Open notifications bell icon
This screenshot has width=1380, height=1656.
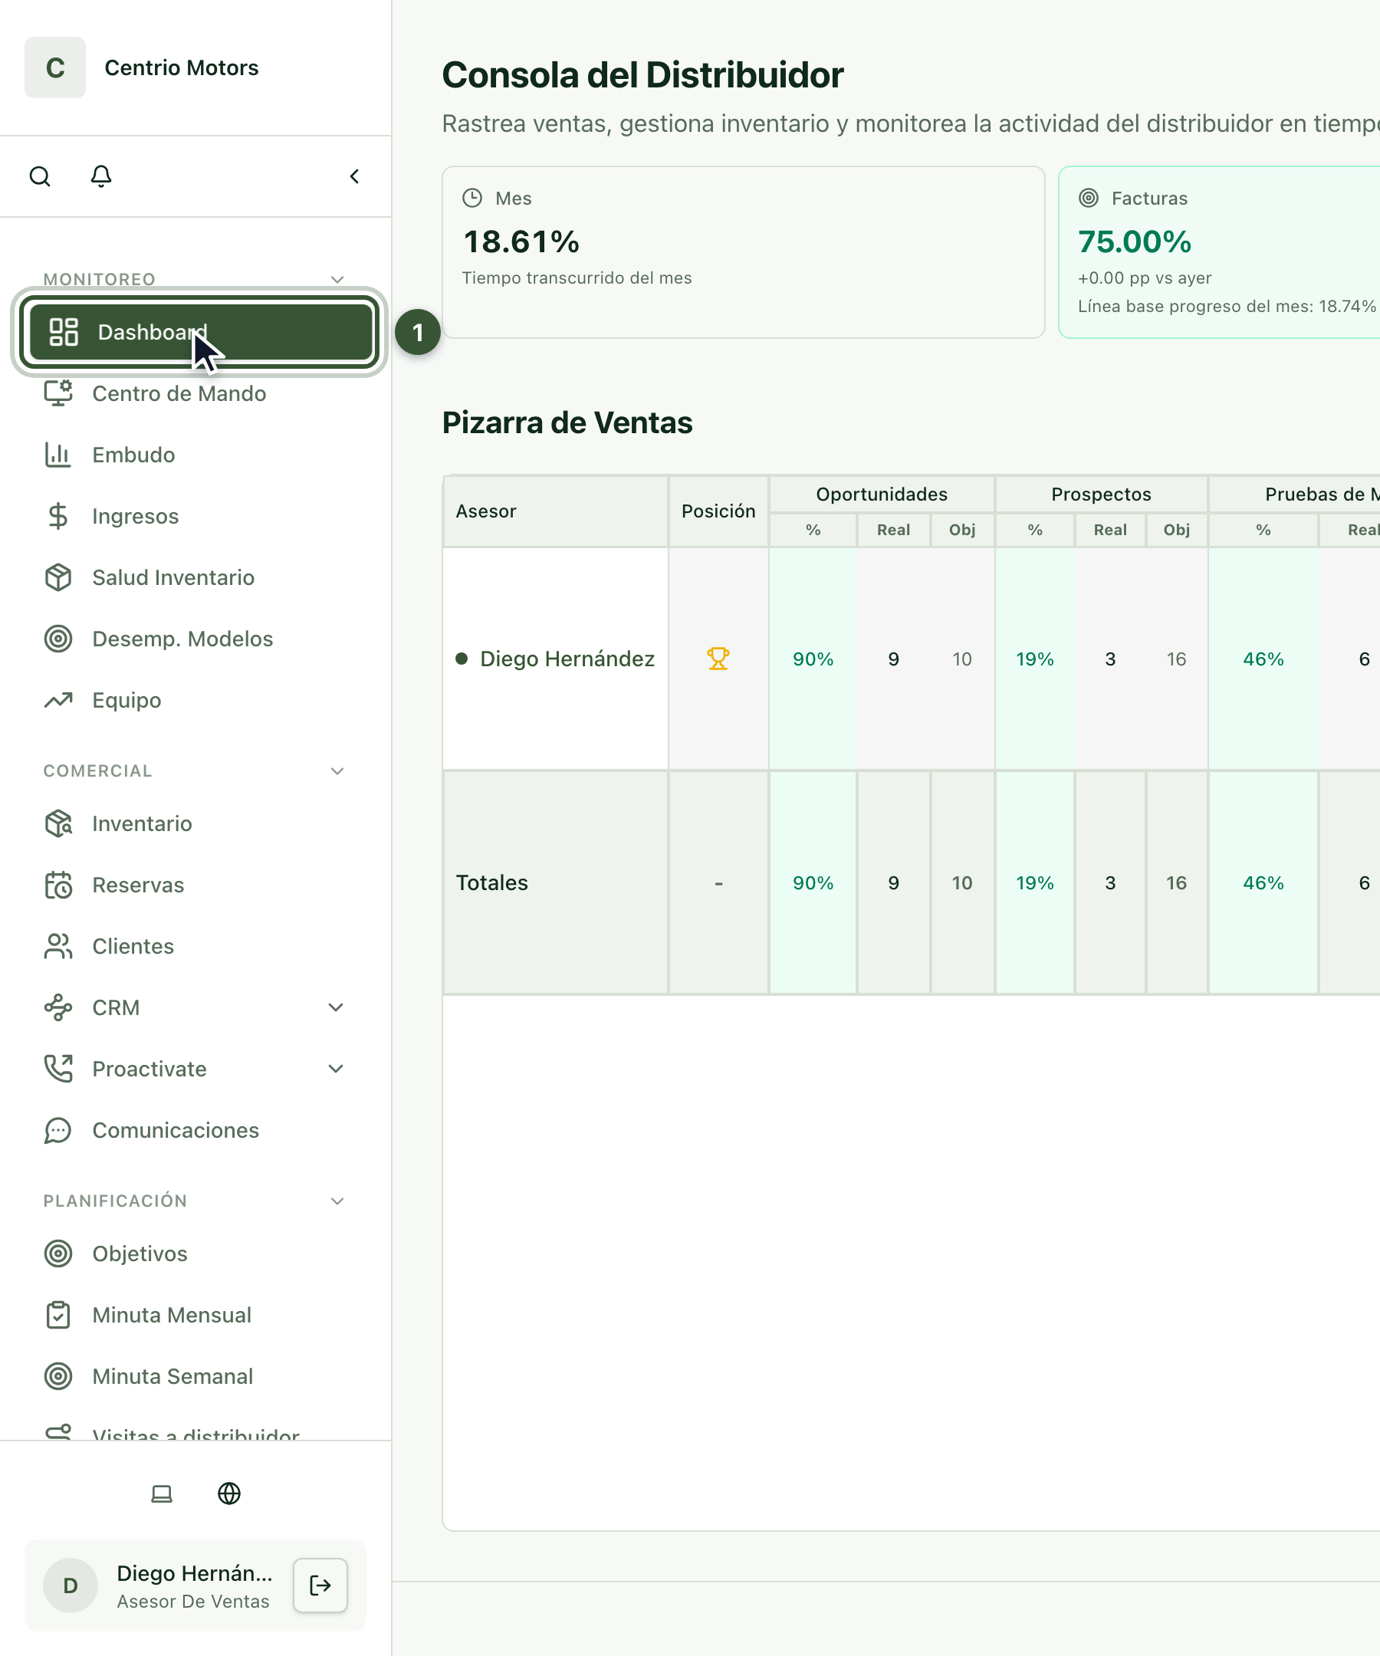click(x=101, y=176)
